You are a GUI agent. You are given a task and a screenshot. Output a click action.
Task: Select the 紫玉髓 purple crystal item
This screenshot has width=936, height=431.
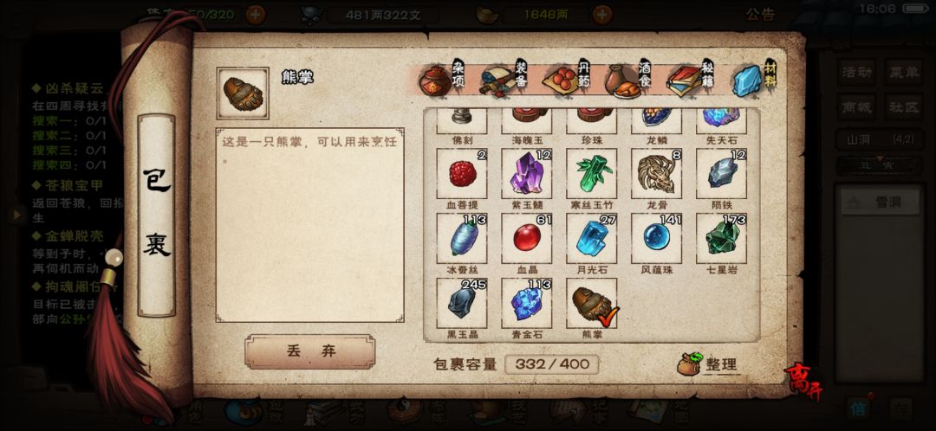point(527,173)
